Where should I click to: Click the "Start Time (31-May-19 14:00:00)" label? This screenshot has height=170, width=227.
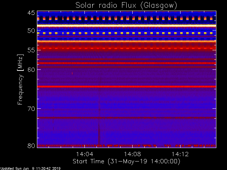tap(126, 161)
